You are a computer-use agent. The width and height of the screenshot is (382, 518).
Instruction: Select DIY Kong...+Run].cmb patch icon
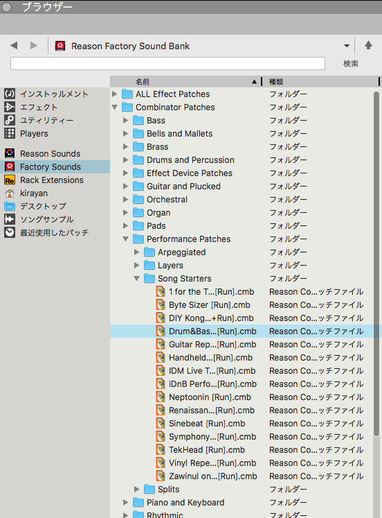tap(161, 318)
